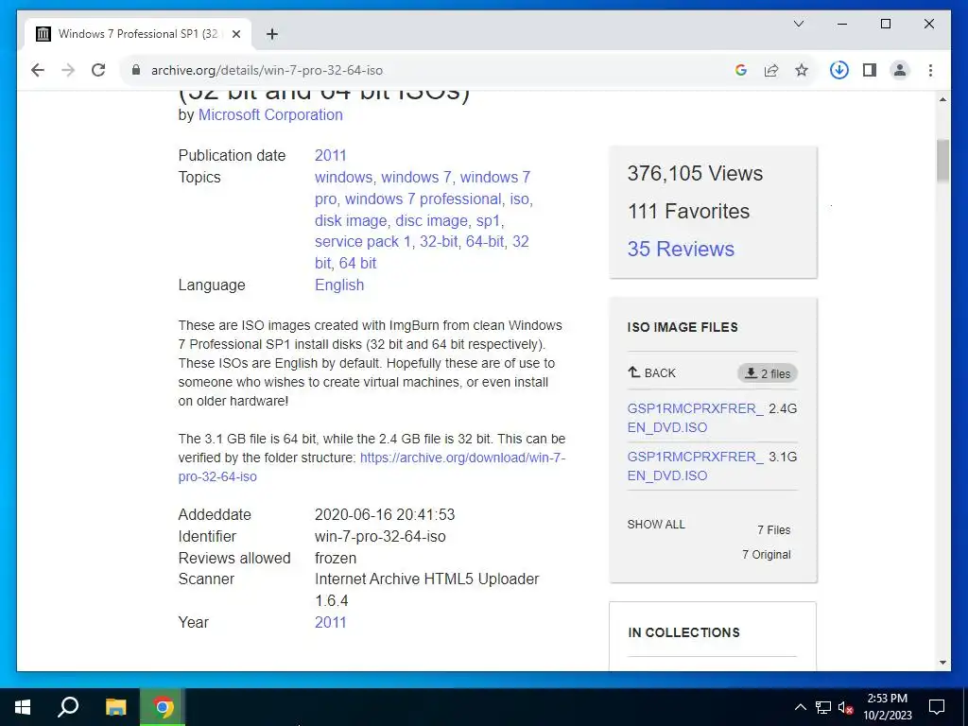Image resolution: width=968 pixels, height=726 pixels.
Task: Open the 'sp1' topic link
Action: (x=489, y=220)
